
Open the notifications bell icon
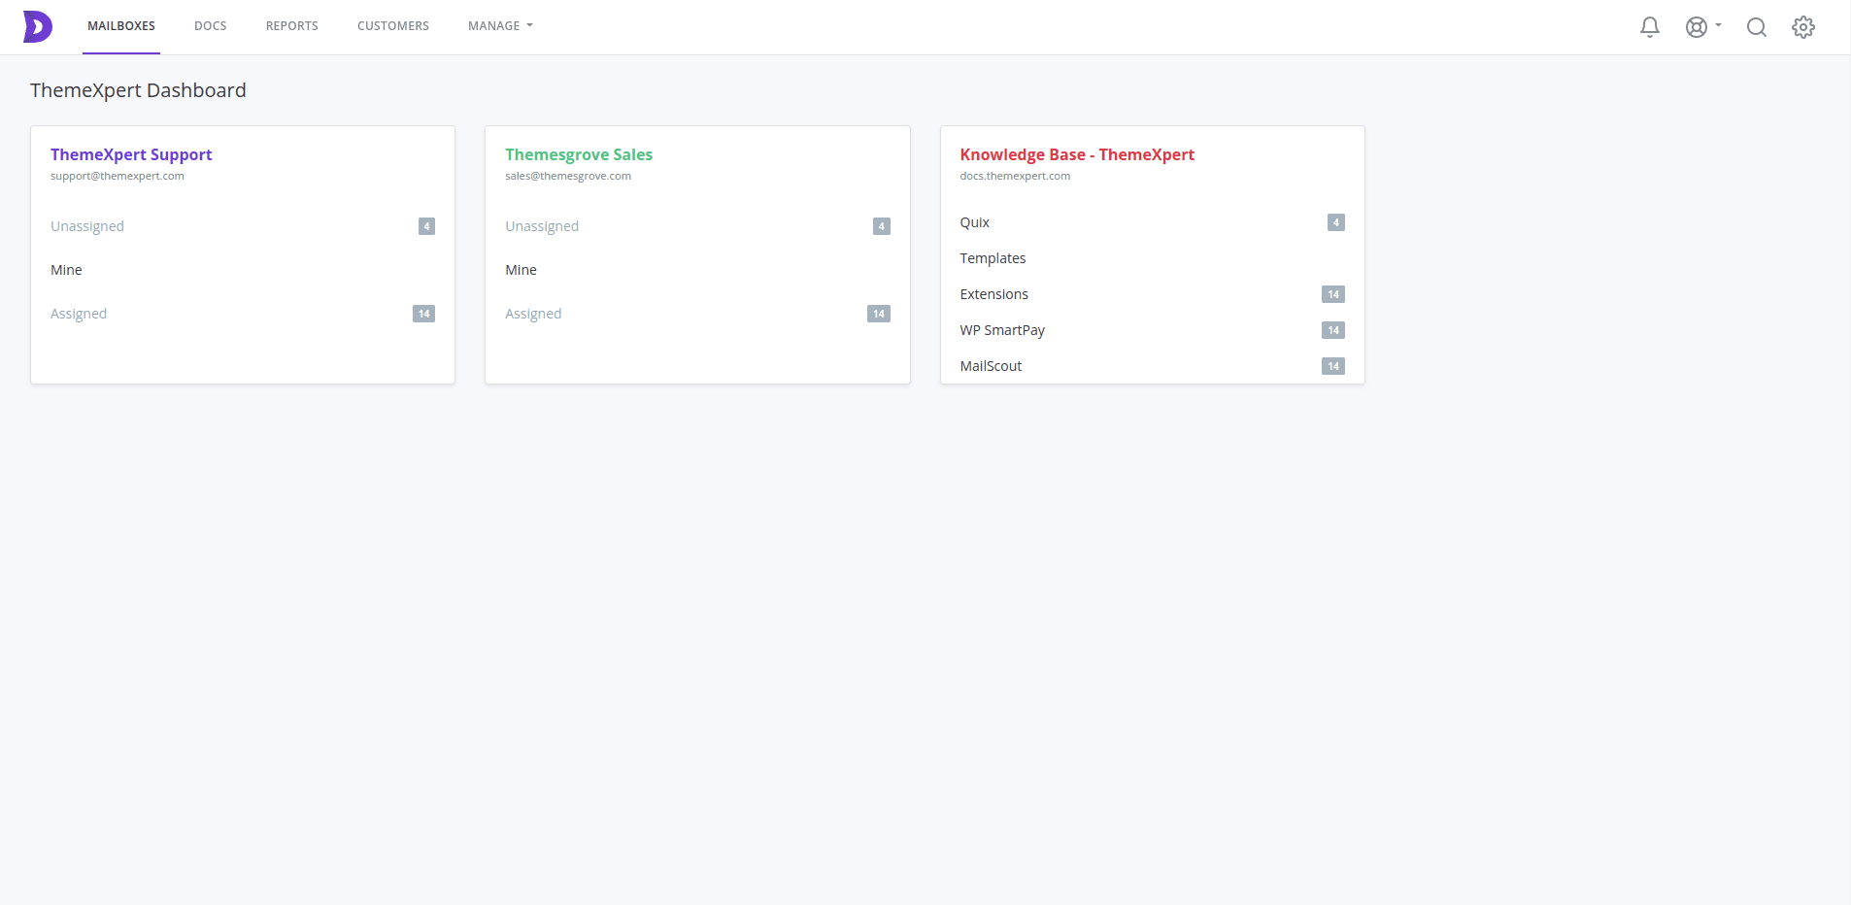click(x=1650, y=27)
